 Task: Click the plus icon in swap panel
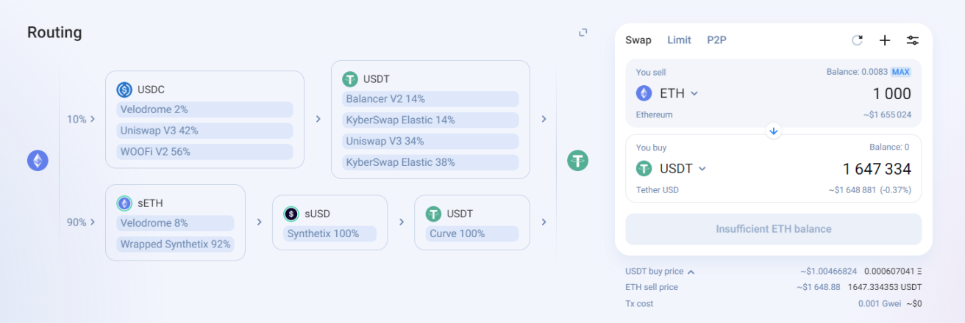click(885, 40)
